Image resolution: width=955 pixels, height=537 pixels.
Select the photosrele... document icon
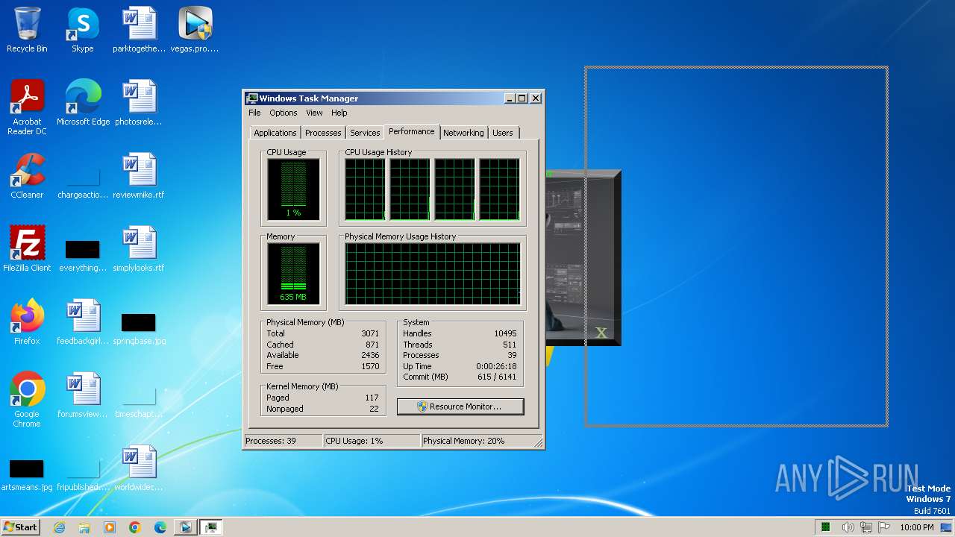point(139,103)
